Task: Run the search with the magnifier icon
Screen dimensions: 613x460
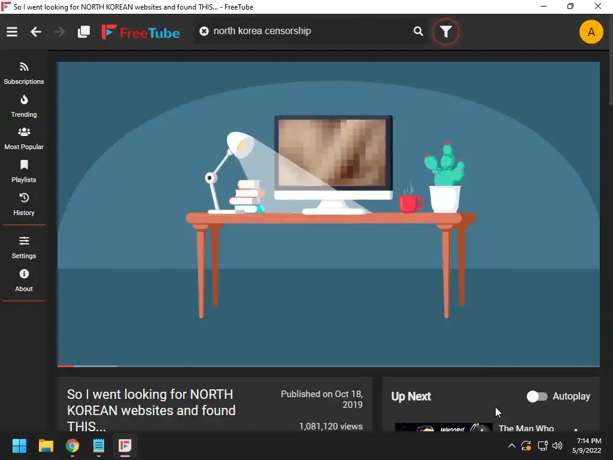Action: pos(418,31)
